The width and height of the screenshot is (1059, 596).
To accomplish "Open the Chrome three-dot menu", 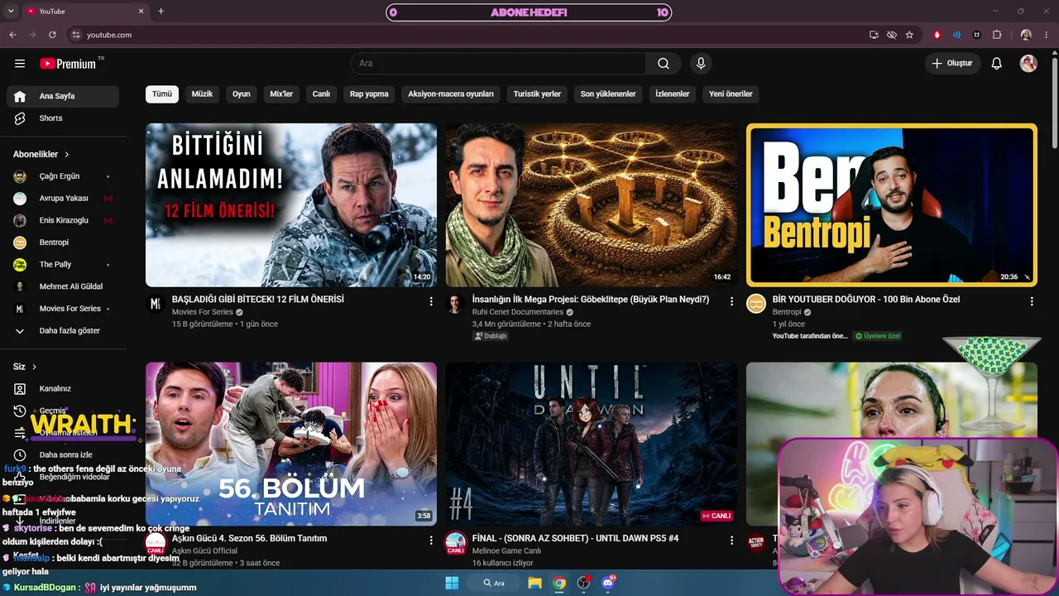I will tap(1047, 35).
